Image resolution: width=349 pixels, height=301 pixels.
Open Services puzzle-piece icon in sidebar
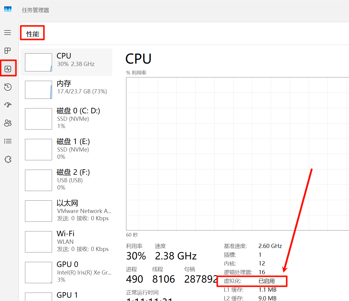8,159
